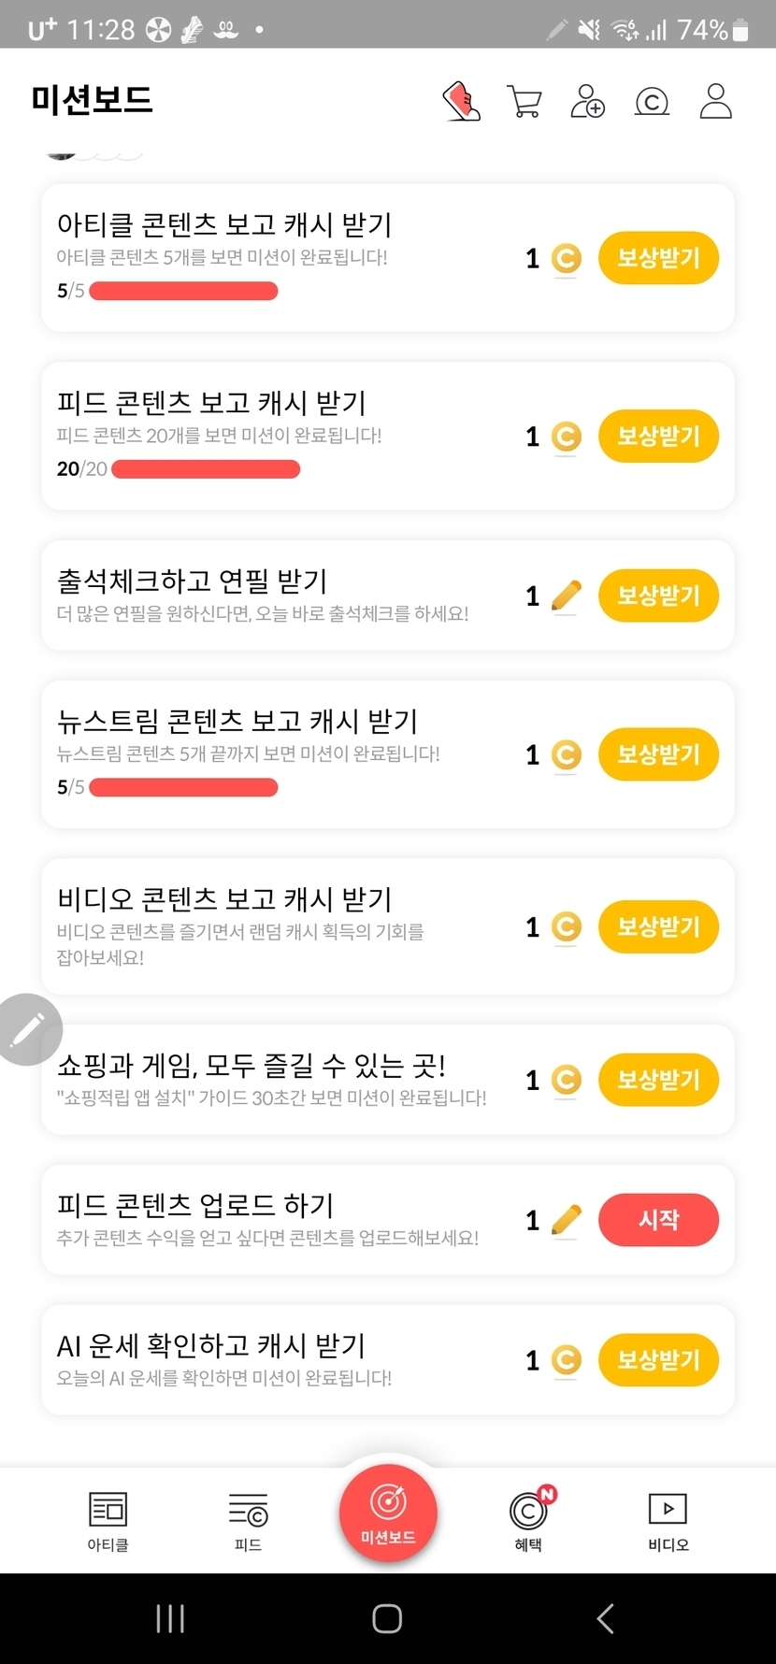Claim pencil reward for 출석체크 mission

pyautogui.click(x=658, y=595)
